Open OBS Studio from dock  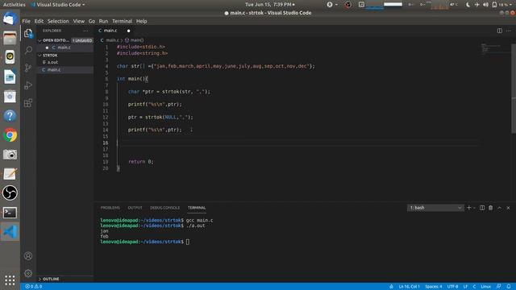click(10, 193)
